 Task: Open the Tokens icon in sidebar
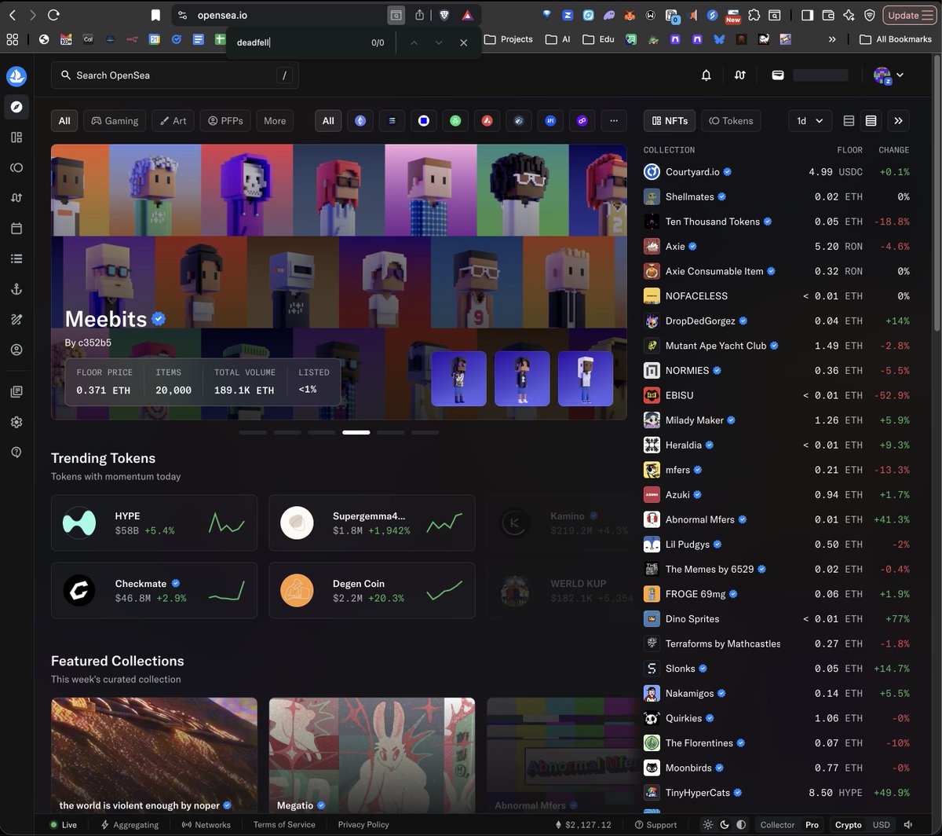(x=16, y=167)
